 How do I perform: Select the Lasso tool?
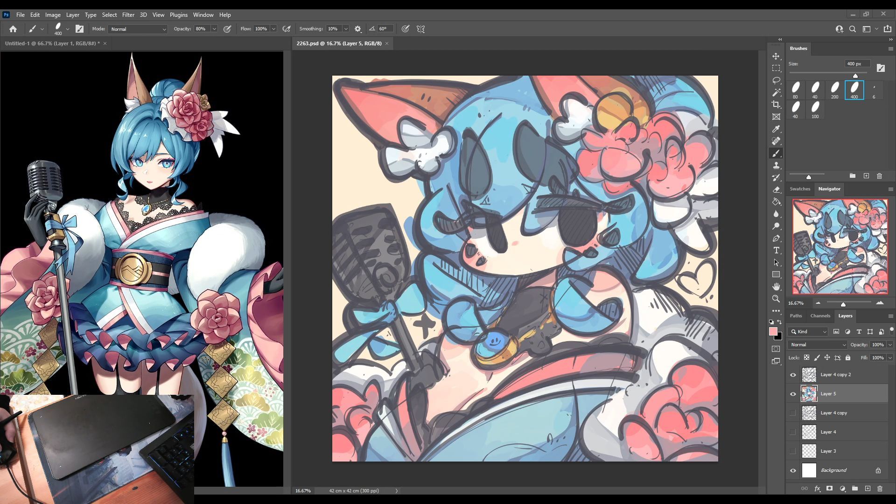(776, 80)
